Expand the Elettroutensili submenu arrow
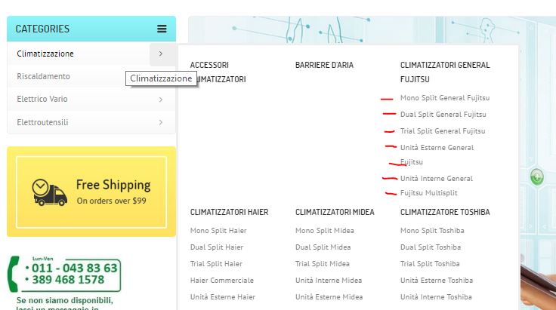 [161, 122]
